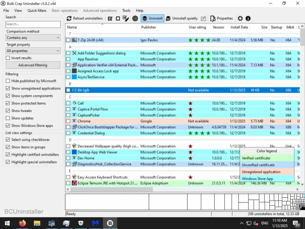Click the Eclipse Temurin JRE icon
This screenshot has width=305, height=229.
[74, 183]
